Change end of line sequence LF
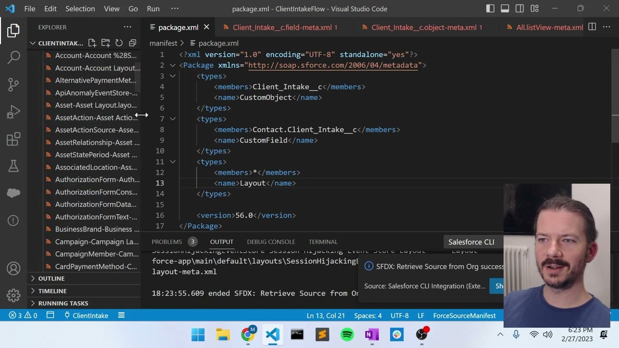 tap(421, 316)
